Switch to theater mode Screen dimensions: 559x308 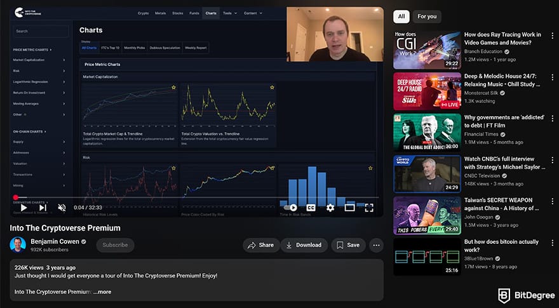click(x=349, y=207)
